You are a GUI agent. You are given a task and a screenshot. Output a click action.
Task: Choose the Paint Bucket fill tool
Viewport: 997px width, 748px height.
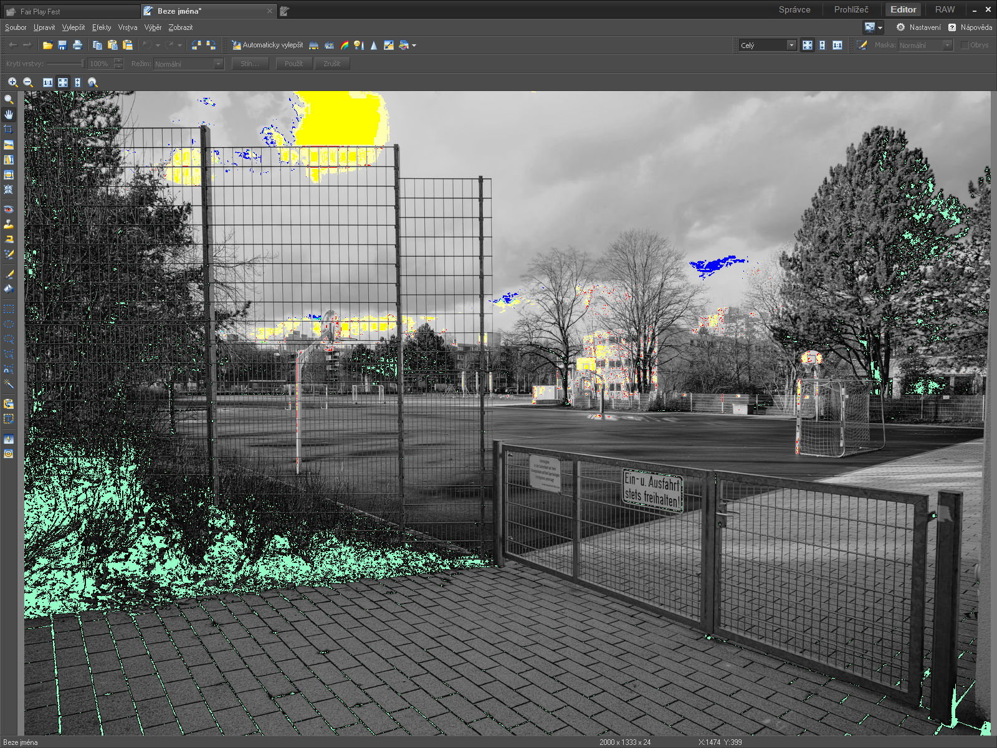coord(9,289)
